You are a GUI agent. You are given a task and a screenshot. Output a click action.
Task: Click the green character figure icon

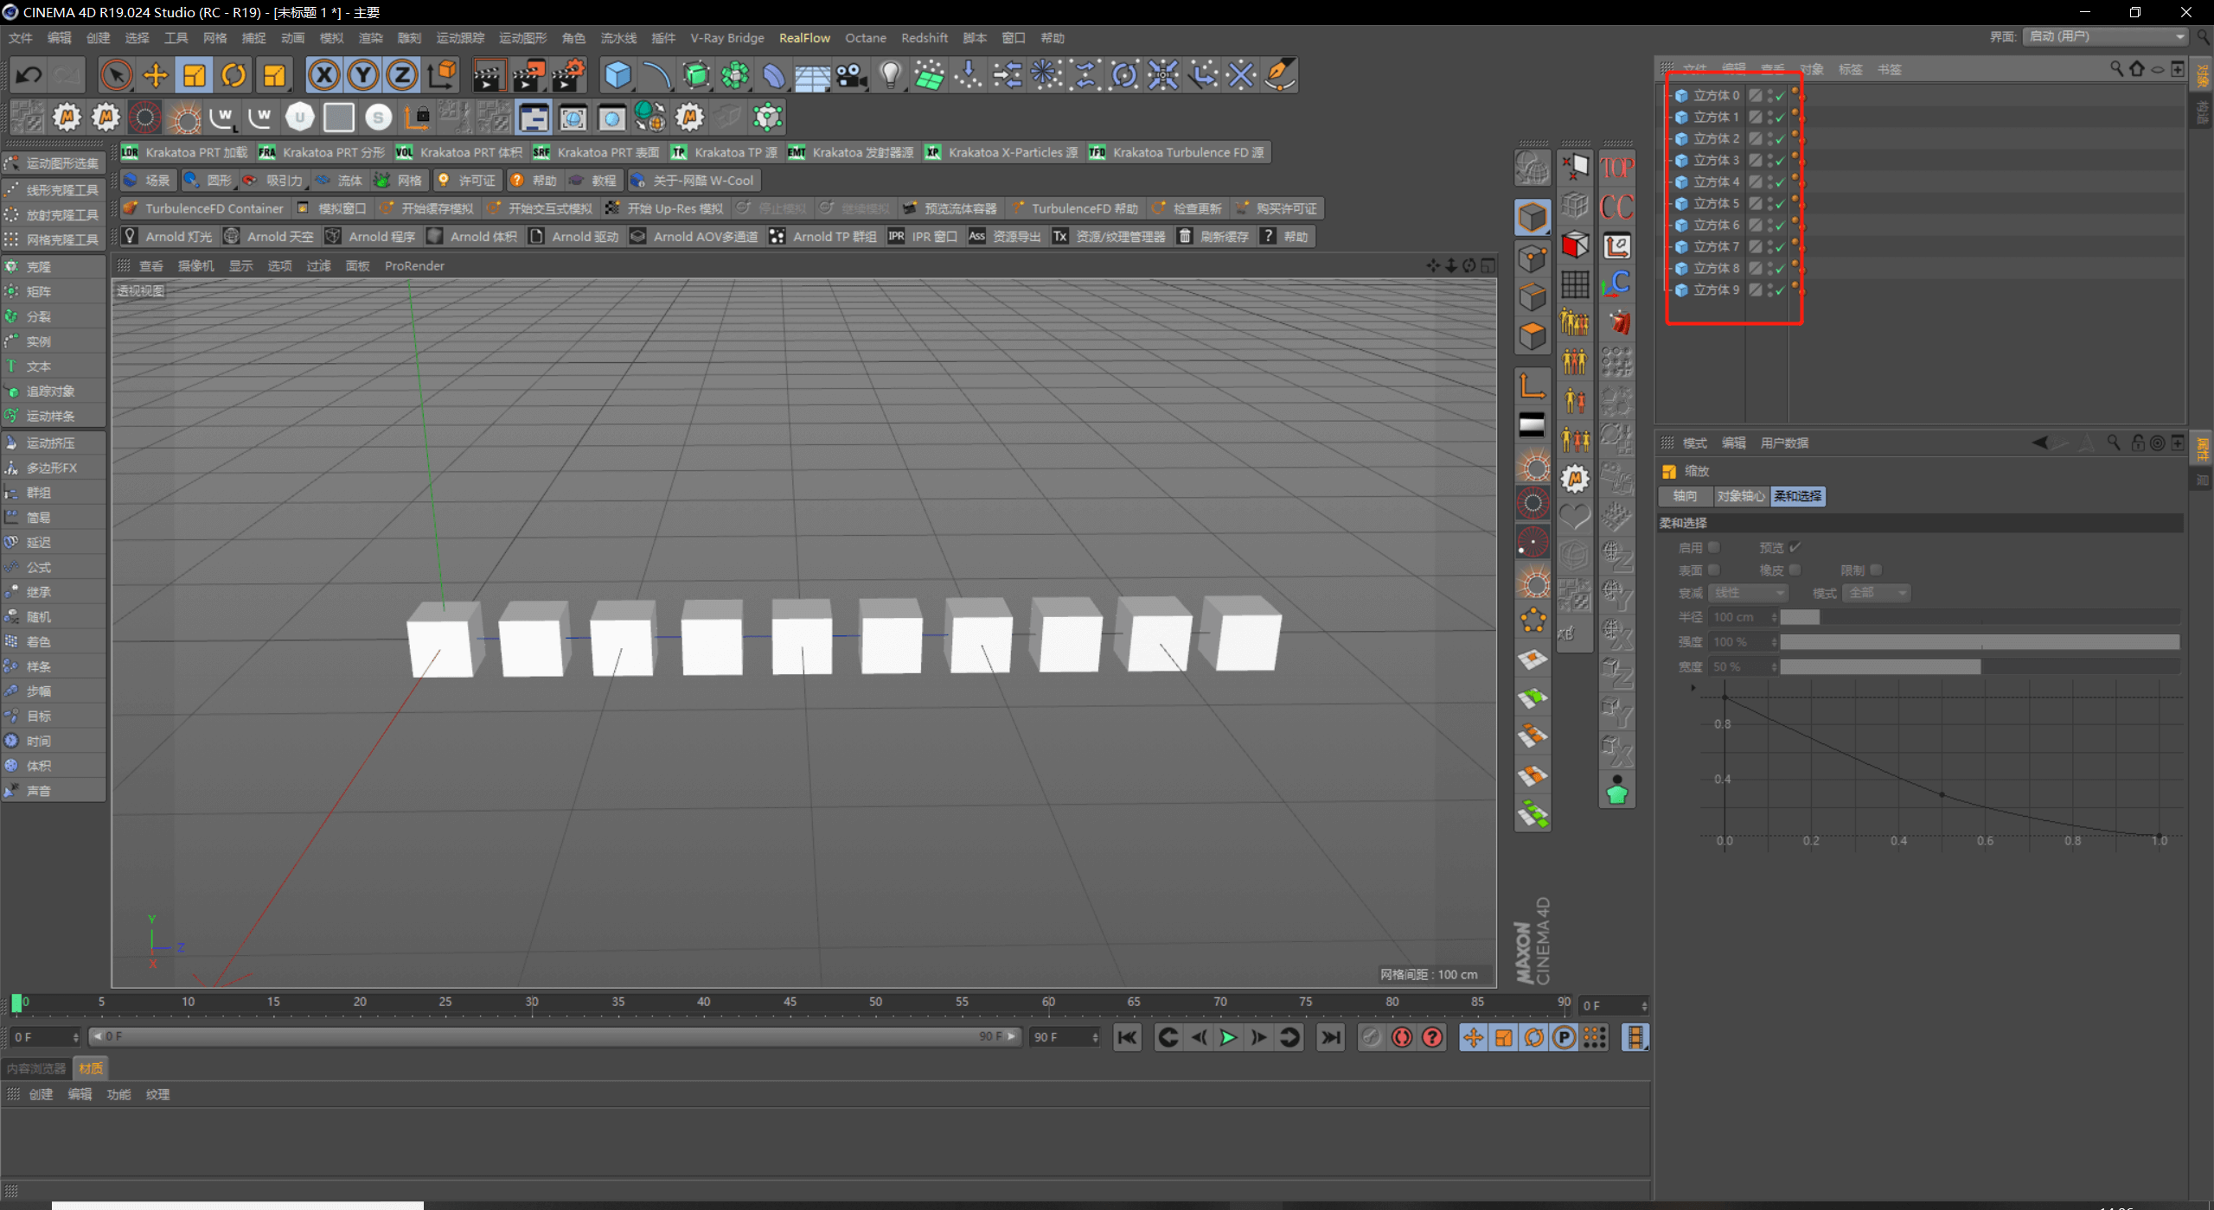click(x=1616, y=791)
